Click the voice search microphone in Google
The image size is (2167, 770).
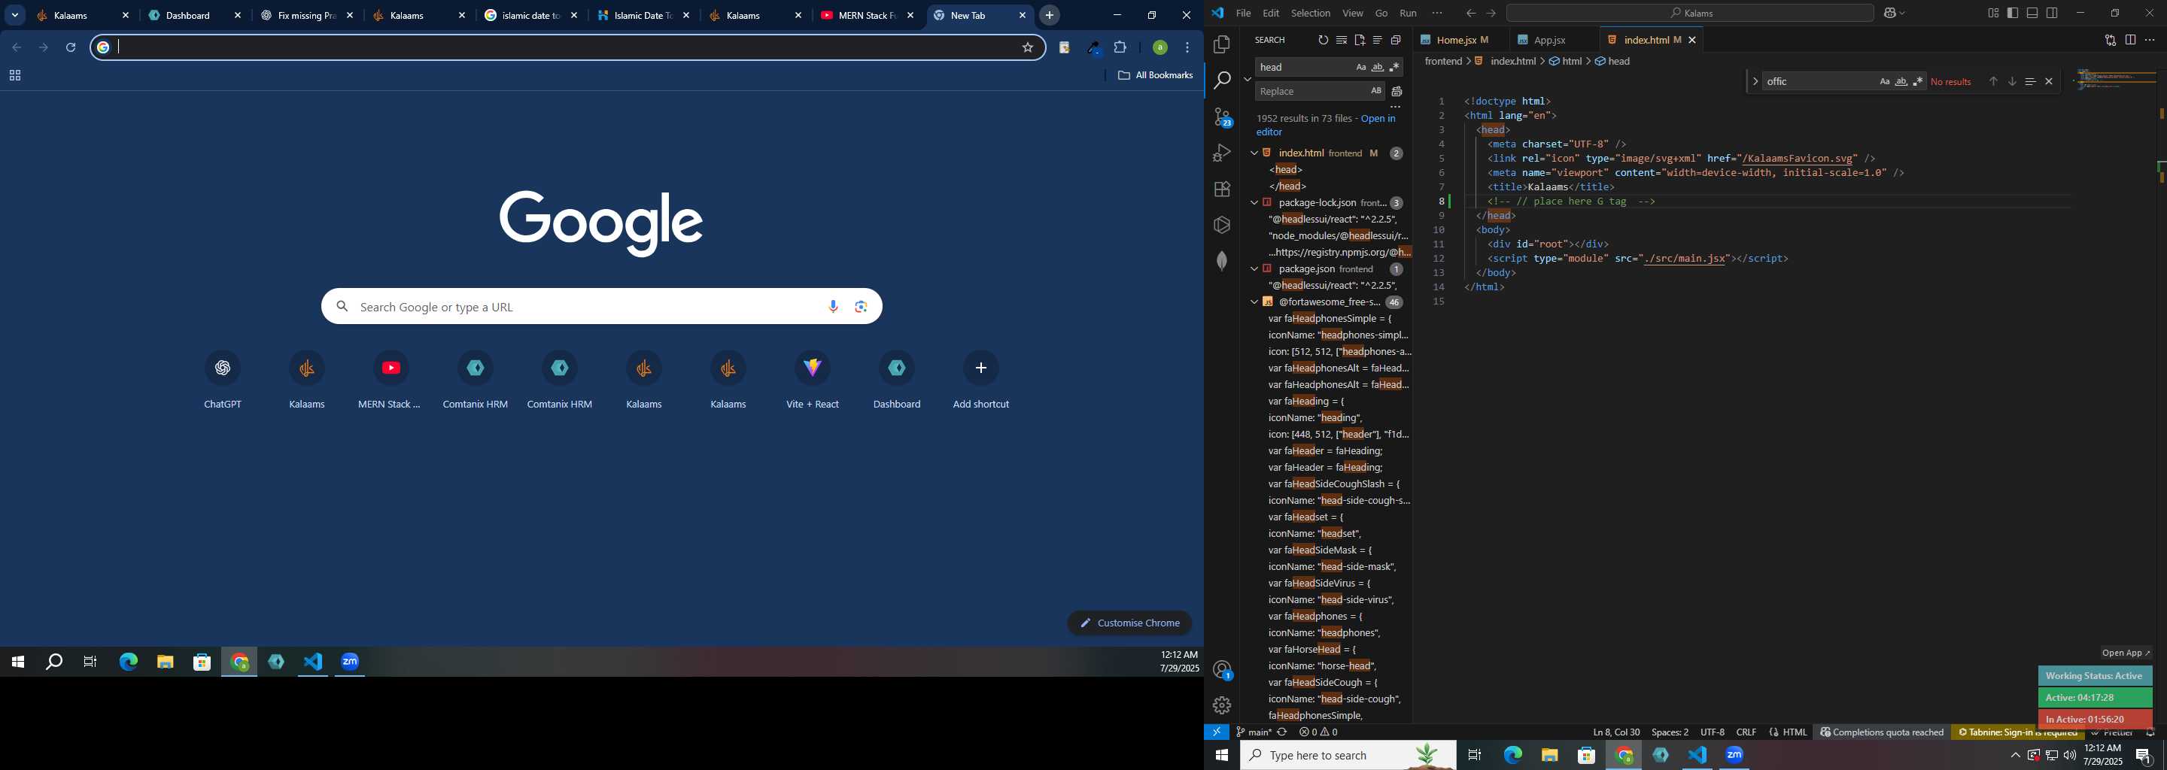[833, 307]
